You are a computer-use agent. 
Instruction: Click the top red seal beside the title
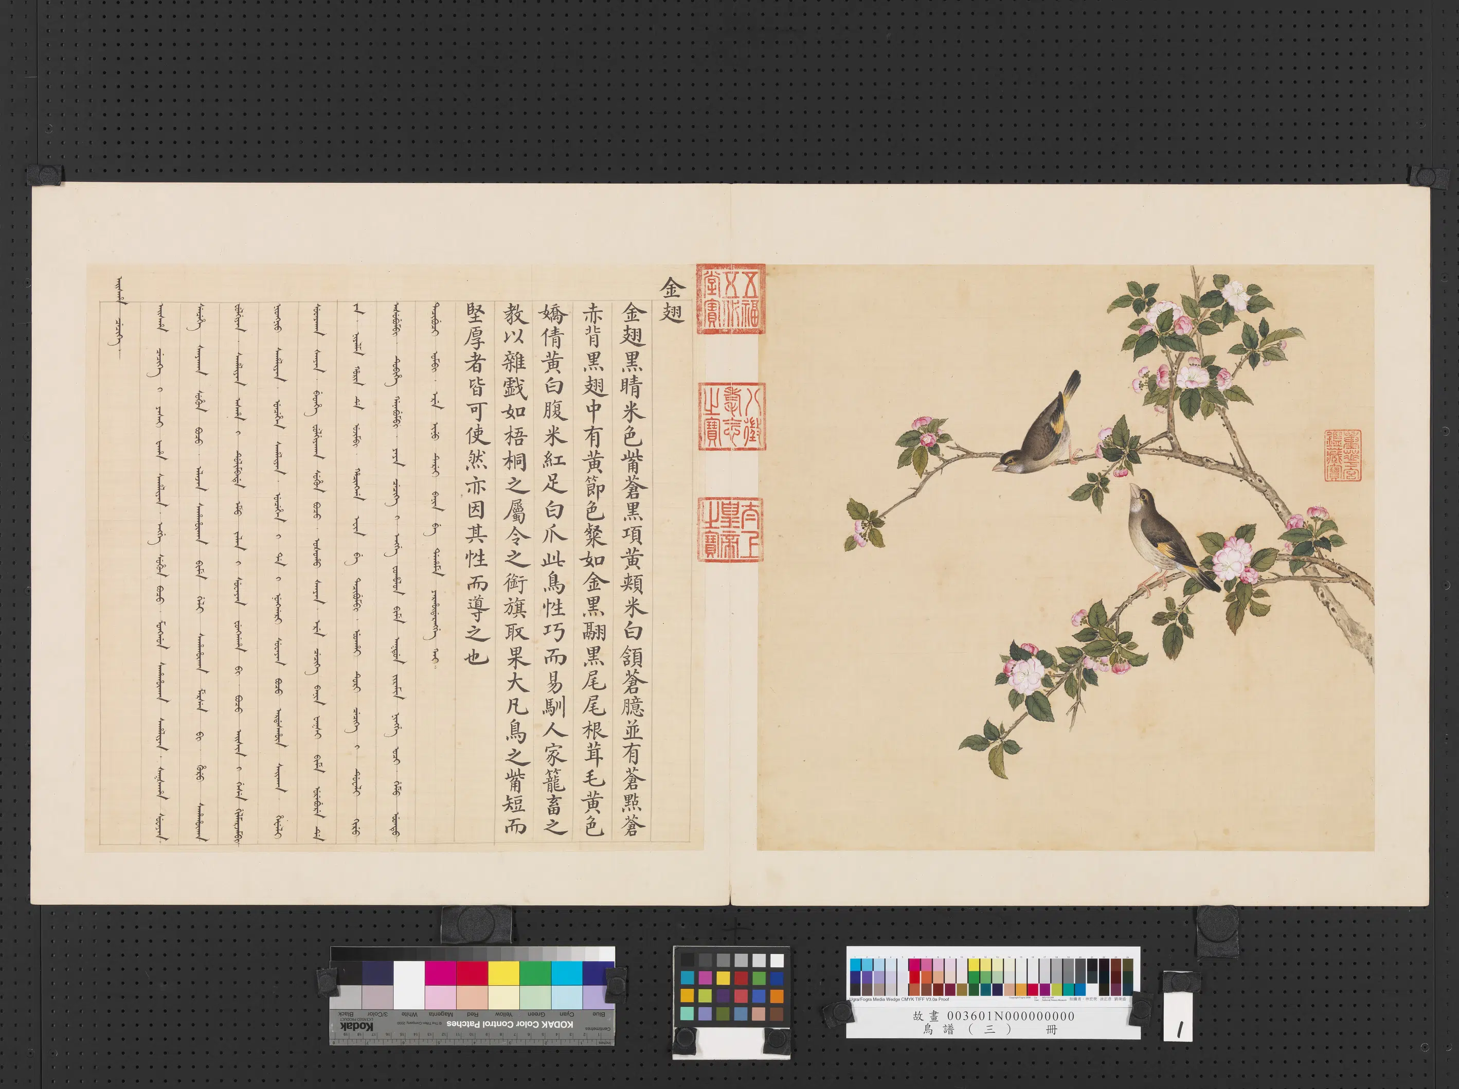[x=731, y=299]
